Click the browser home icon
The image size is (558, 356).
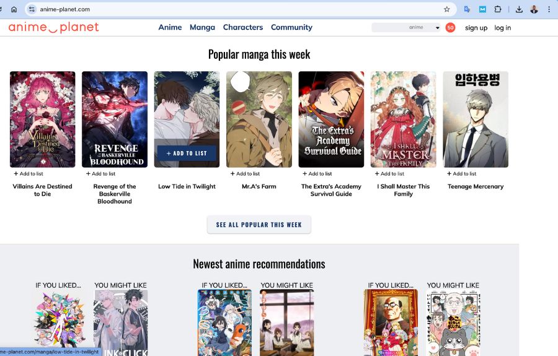[14, 9]
